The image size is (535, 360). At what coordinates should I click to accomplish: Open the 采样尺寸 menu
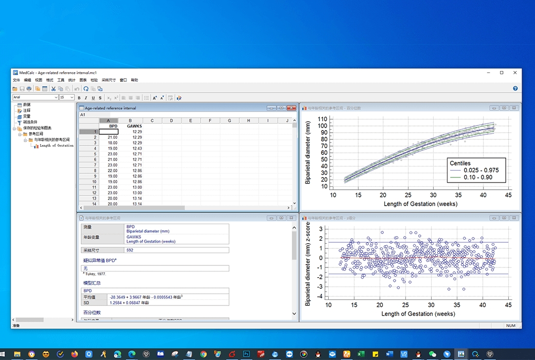click(x=109, y=80)
